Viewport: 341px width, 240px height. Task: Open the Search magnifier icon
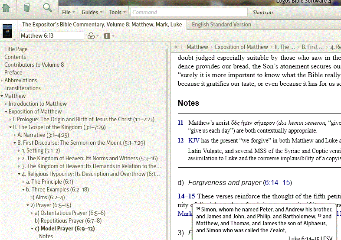click(47, 8)
